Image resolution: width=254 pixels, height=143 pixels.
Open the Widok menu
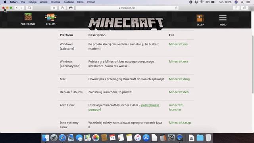click(44, 2)
